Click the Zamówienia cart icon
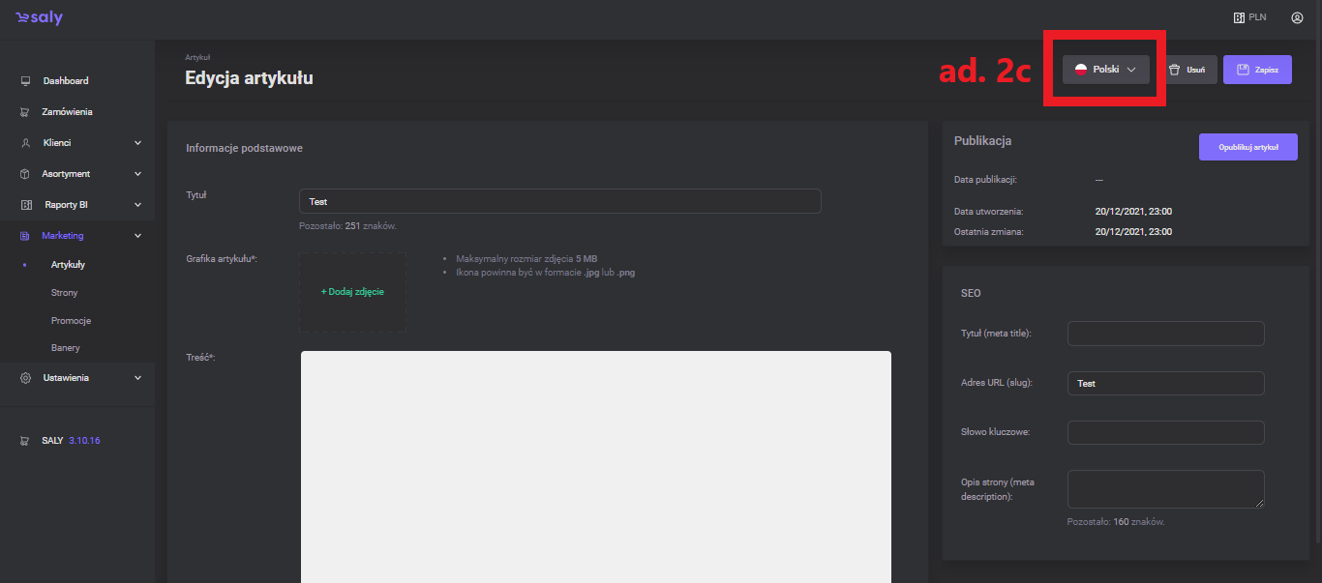The height and width of the screenshot is (583, 1322). tap(26, 112)
